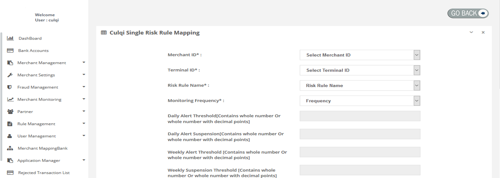Expand the Rule Management submenu arrow

(x=84, y=124)
